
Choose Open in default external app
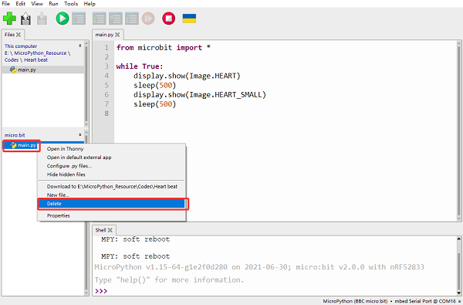(112, 158)
